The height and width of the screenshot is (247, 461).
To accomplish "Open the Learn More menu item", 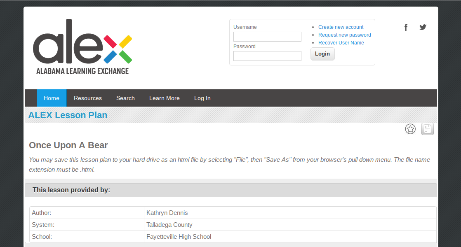I will point(165,98).
